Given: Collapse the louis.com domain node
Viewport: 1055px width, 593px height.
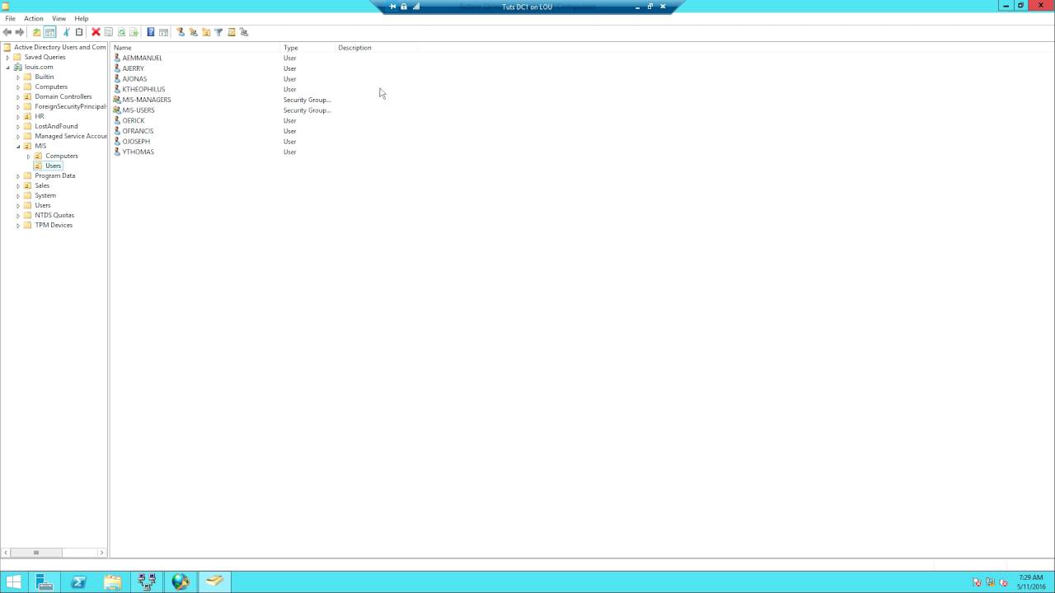Looking at the screenshot, I should click(x=8, y=68).
